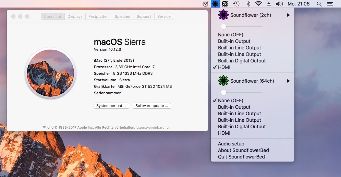Open the checkmark circle menu bar icon
This screenshot has height=177, width=341.
[205, 4]
